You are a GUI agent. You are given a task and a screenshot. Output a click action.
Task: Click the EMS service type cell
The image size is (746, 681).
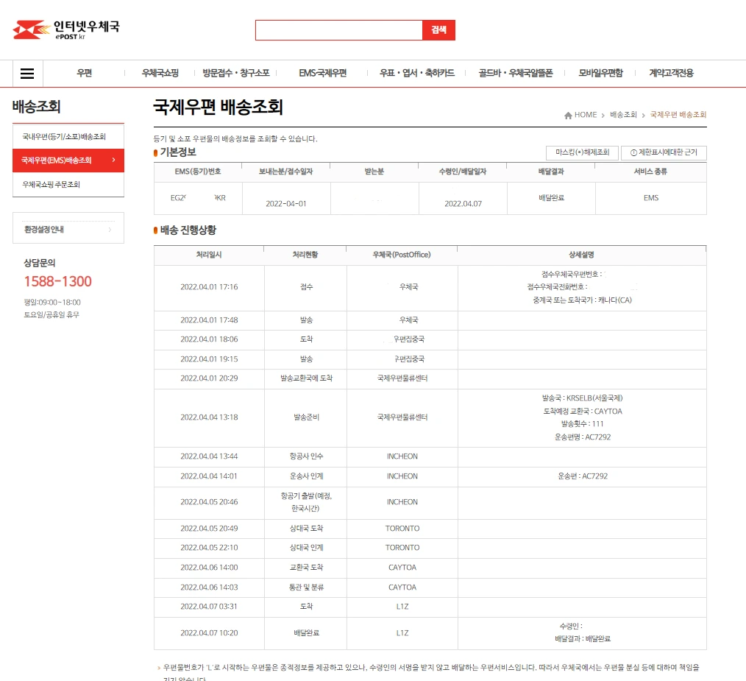pyautogui.click(x=651, y=197)
